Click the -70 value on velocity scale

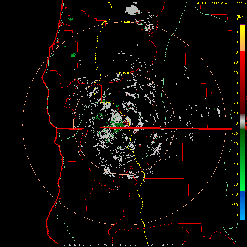click(235, 195)
